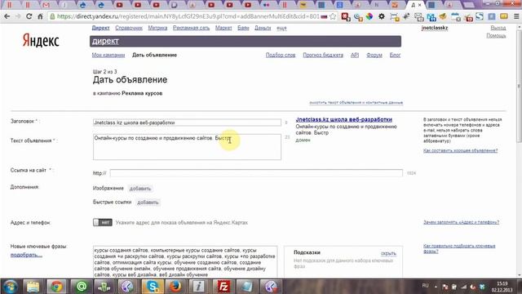Open the info 'i' taskbar application

[199, 287]
